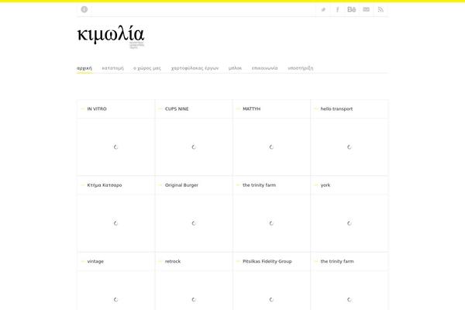Click the york loading thumbnail

(x=350, y=223)
